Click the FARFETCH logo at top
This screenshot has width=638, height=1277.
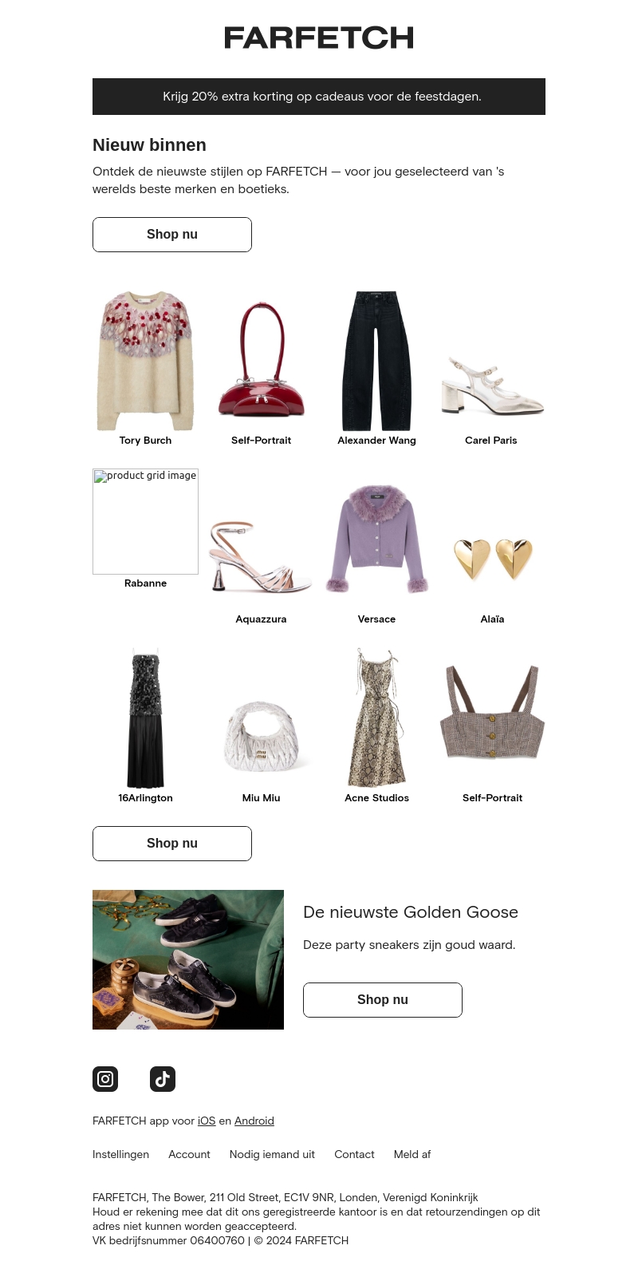(x=319, y=38)
